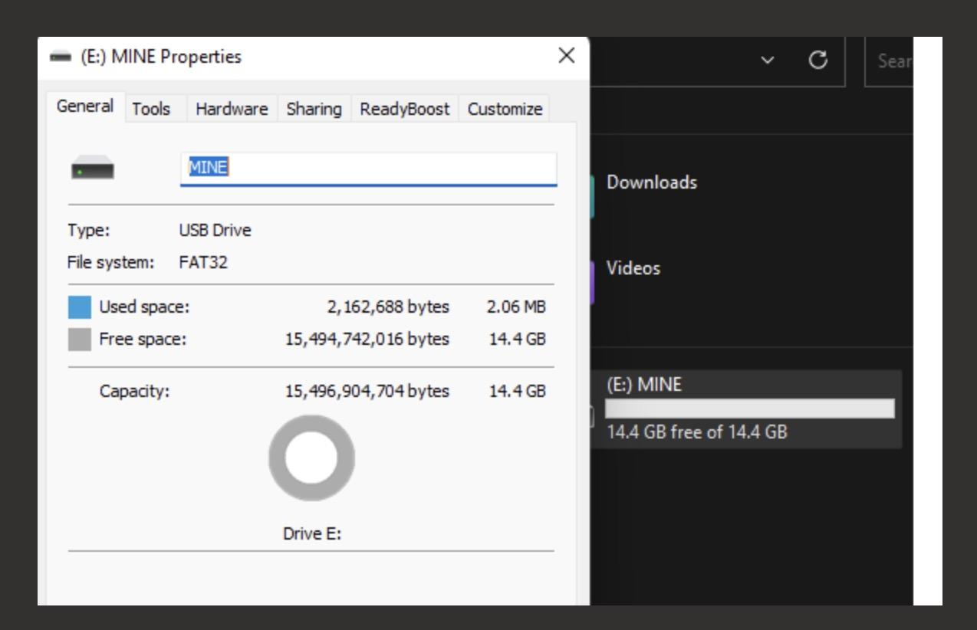This screenshot has width=977, height=630.
Task: Click the 'Drive E:' label
Action: point(311,535)
